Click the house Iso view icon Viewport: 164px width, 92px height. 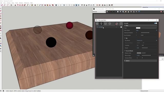[87, 5]
